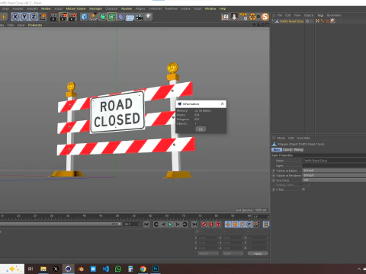Viewport: 366px width, 274px height.
Task: Click the Render View clapperboard icon
Action: point(54,17)
